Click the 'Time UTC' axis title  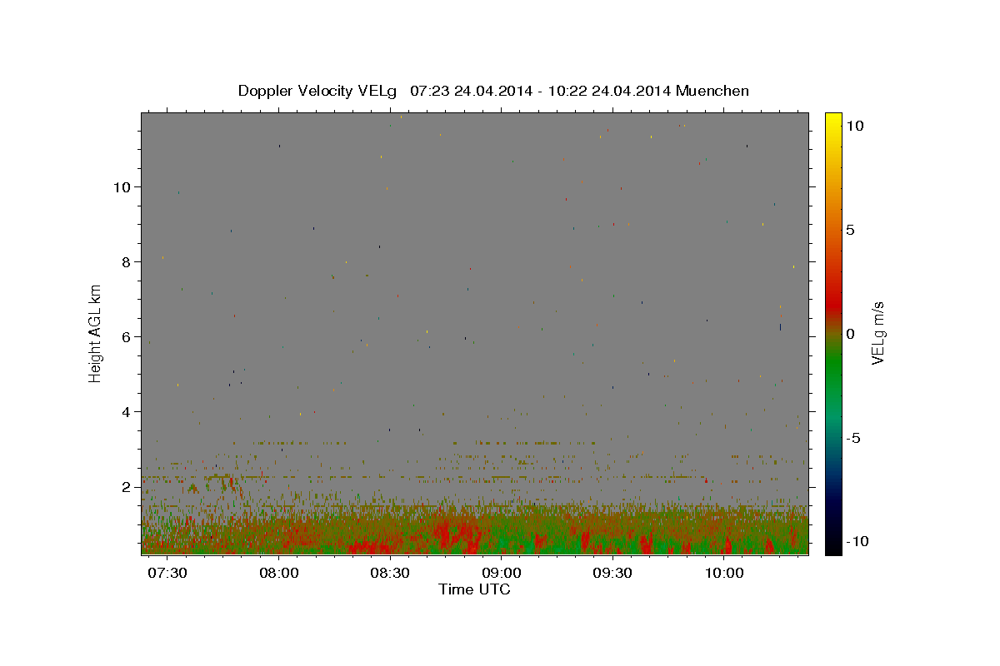click(x=474, y=589)
